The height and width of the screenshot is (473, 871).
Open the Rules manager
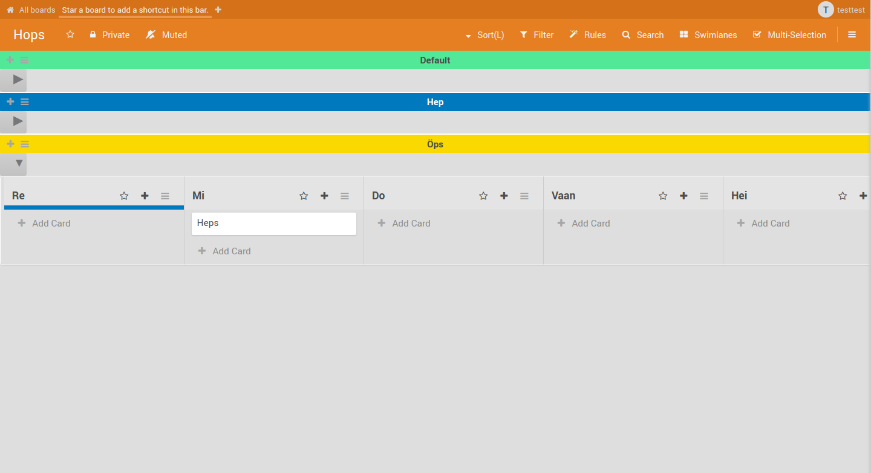point(587,34)
